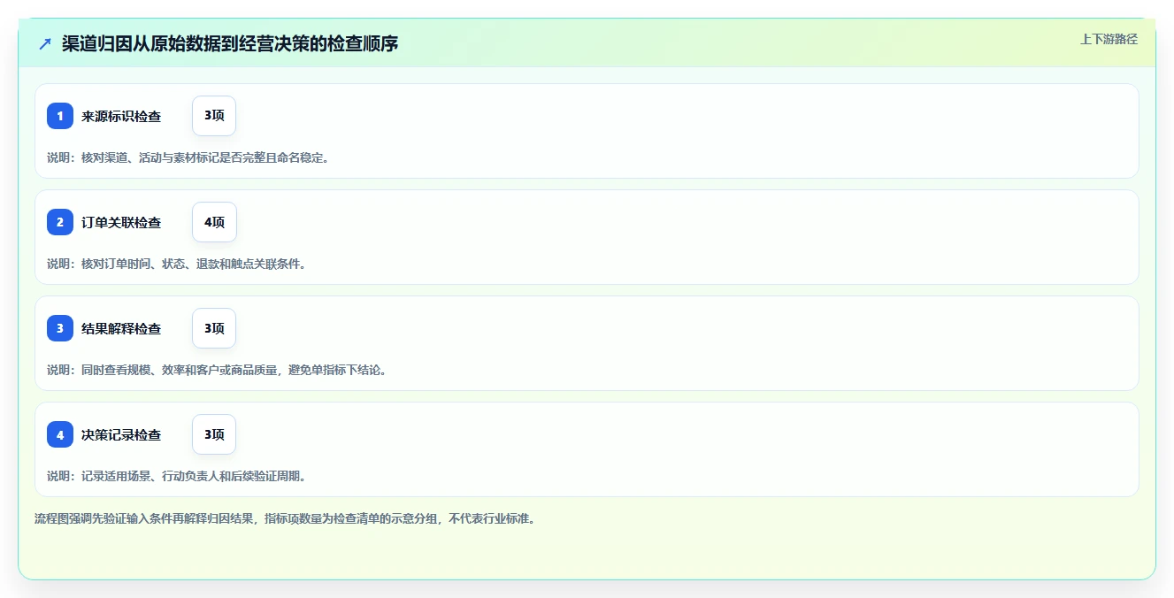Click step number 2 badge
Screen dimensions: 1174x598
pyautogui.click(x=60, y=222)
